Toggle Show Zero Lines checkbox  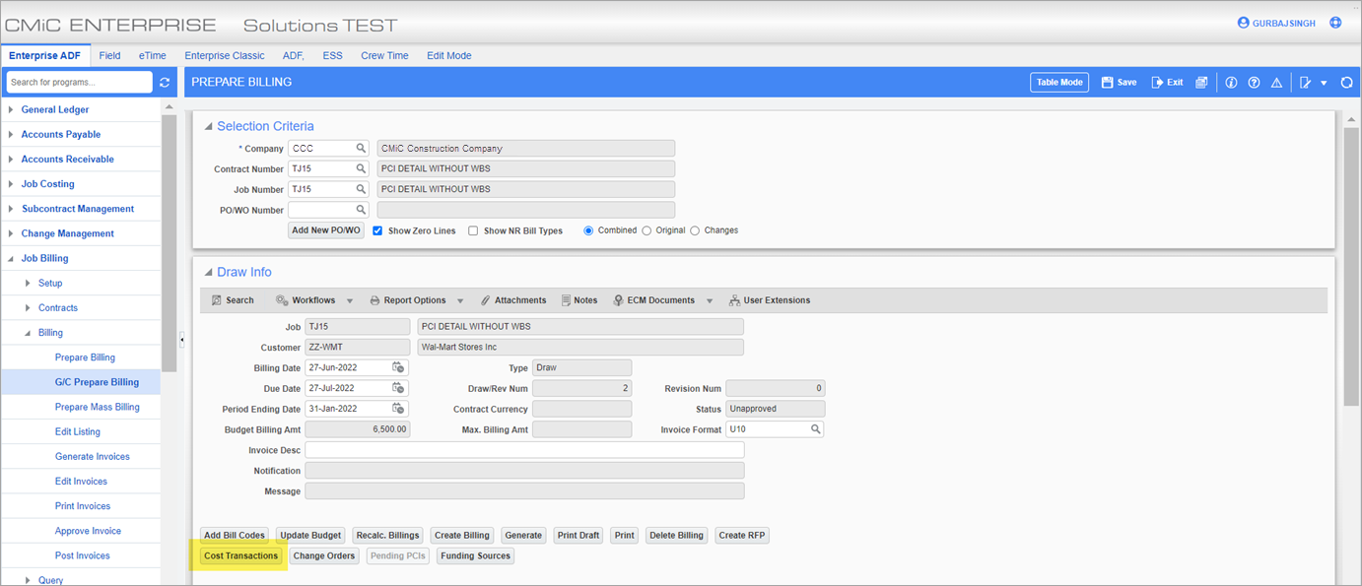[x=377, y=230]
